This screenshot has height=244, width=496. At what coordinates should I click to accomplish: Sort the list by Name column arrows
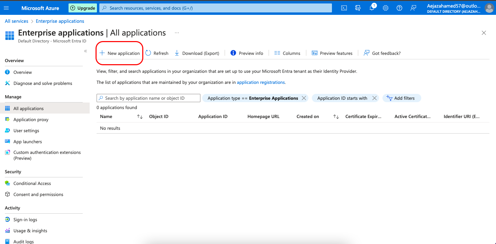pos(140,117)
